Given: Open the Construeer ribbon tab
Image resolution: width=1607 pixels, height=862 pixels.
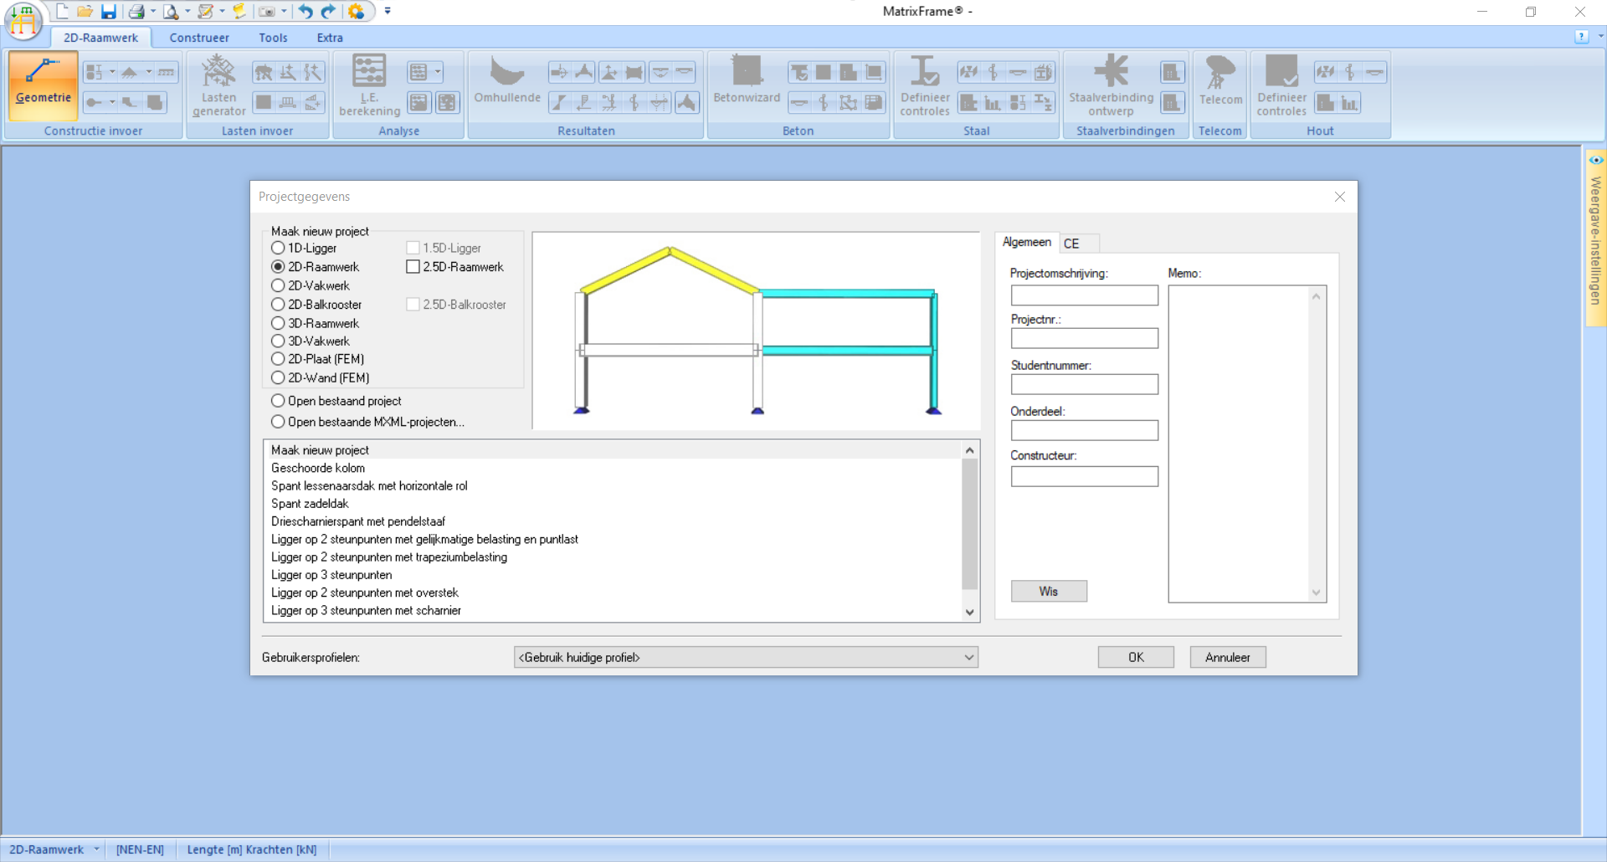Looking at the screenshot, I should tap(199, 38).
